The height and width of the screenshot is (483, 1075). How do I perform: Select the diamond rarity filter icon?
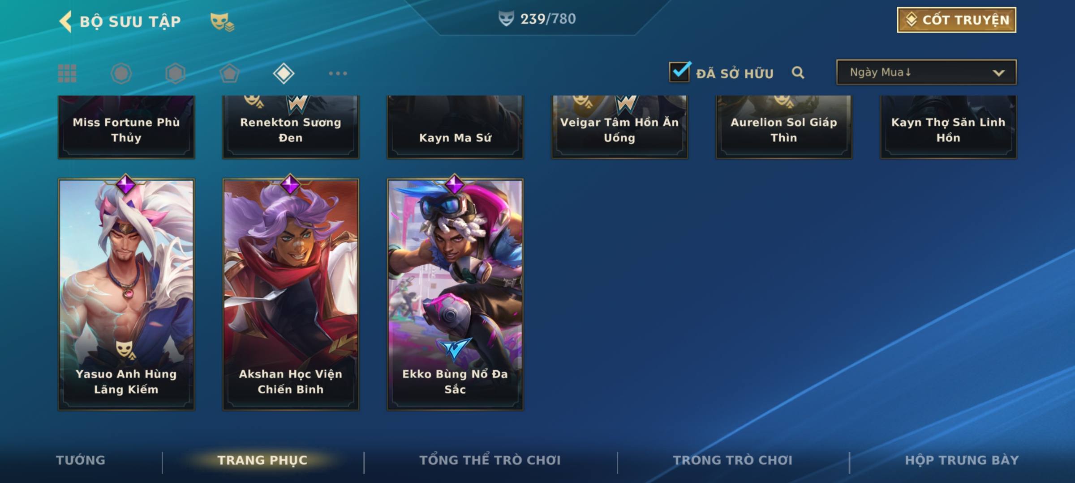[x=284, y=73]
